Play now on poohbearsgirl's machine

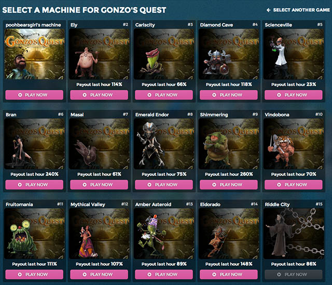(34, 95)
